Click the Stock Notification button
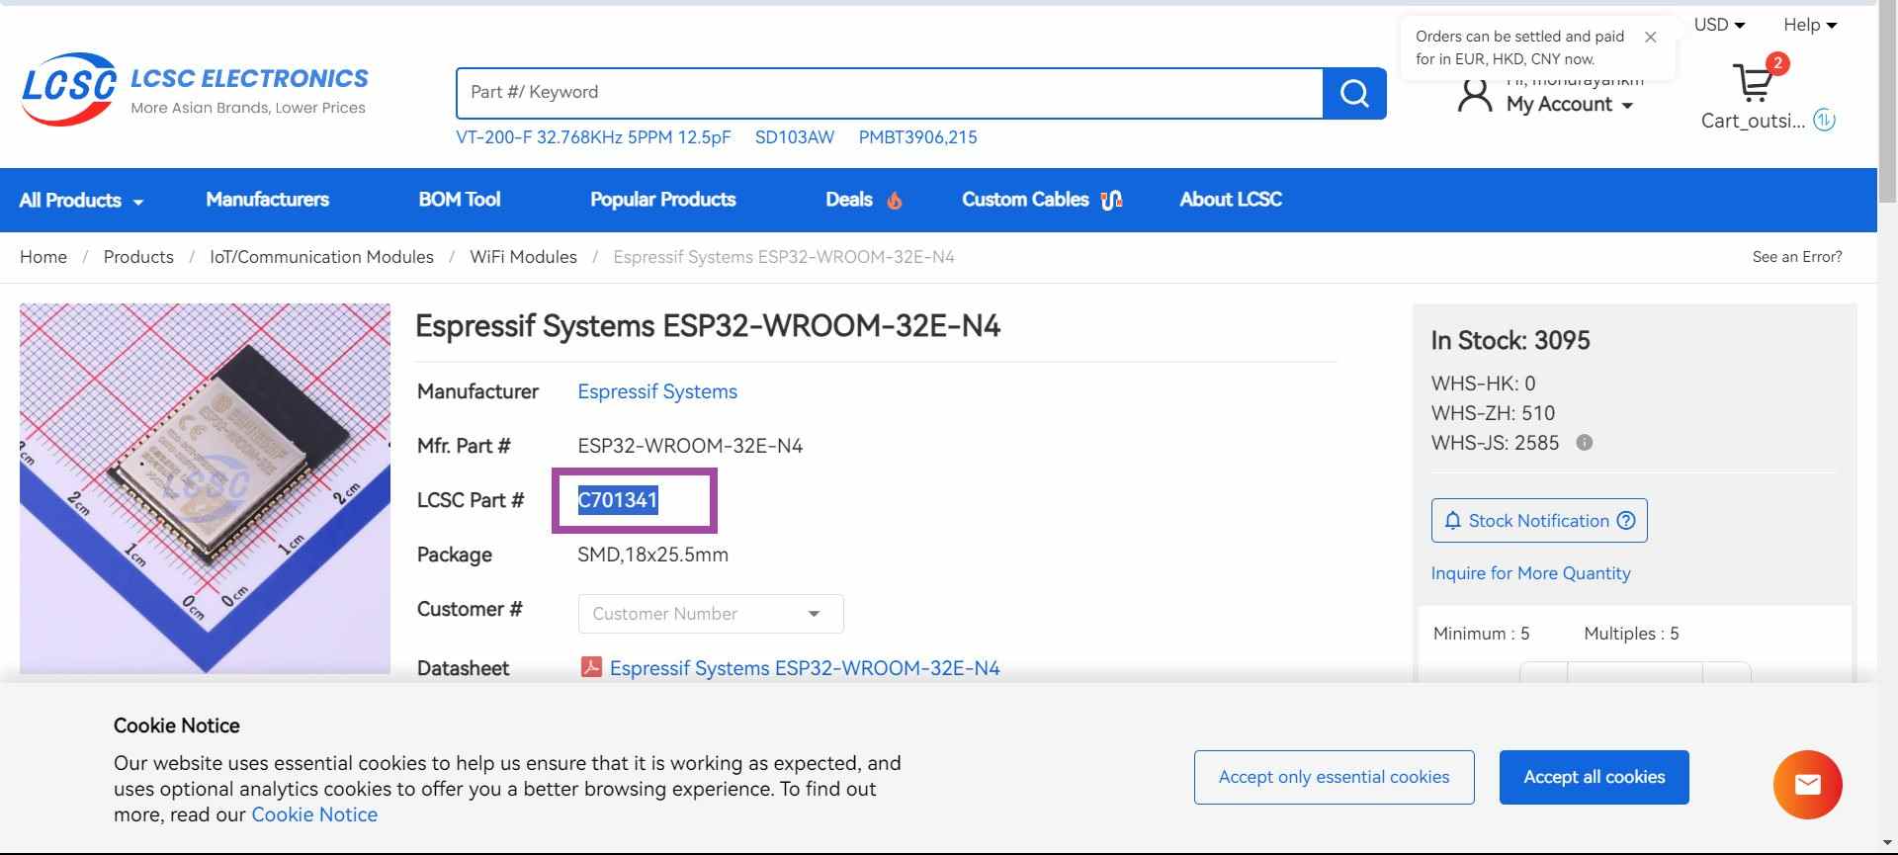The height and width of the screenshot is (855, 1898). tap(1538, 521)
